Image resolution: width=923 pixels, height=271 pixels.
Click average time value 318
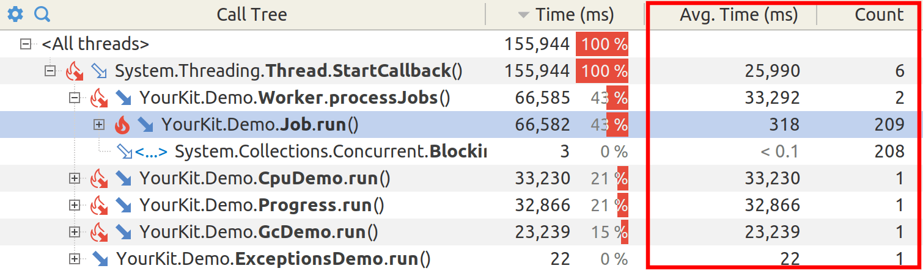(784, 125)
